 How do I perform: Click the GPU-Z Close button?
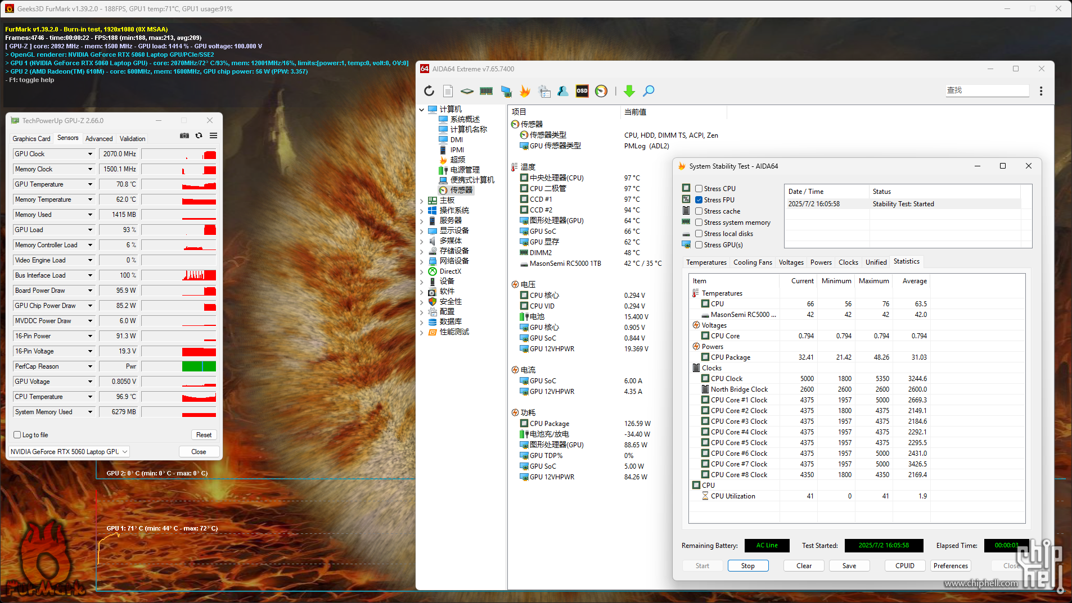tap(199, 452)
